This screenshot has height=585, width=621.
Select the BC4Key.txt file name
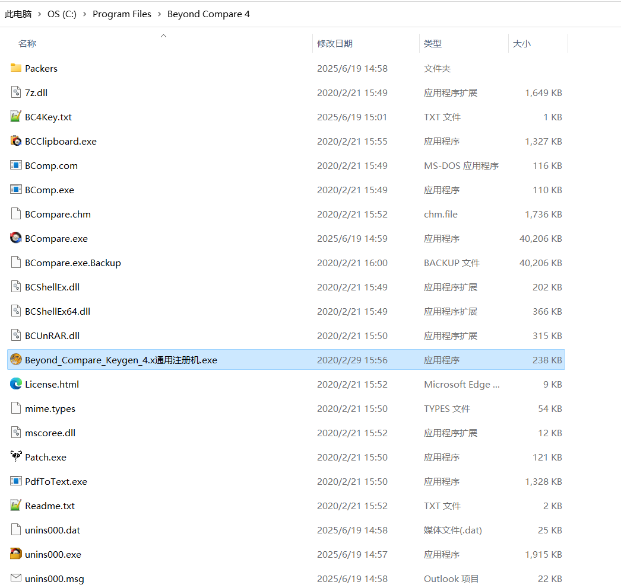(x=48, y=117)
